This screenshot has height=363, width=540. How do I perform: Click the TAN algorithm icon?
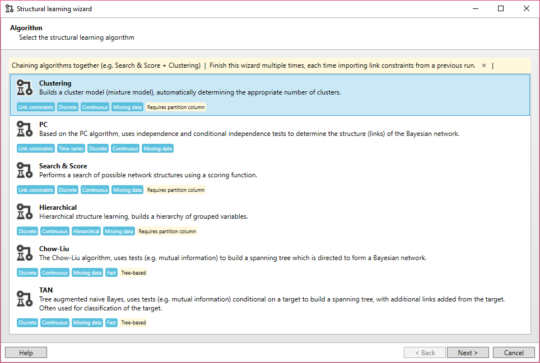(x=24, y=299)
